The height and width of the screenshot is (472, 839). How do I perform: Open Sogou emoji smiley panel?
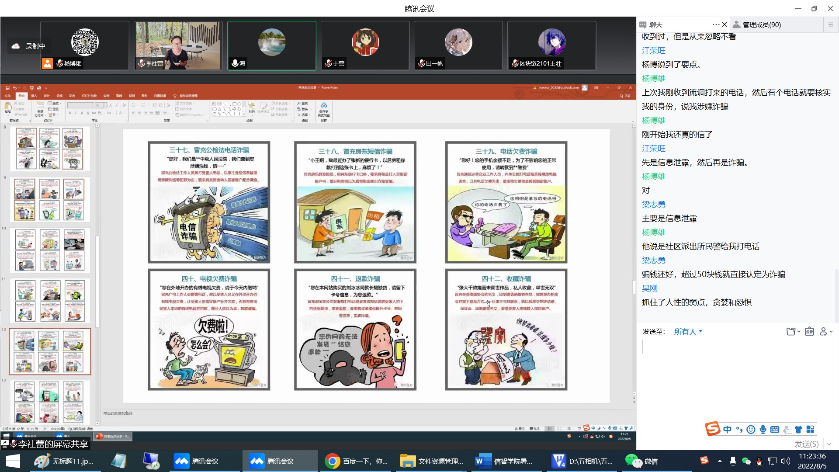pos(751,429)
